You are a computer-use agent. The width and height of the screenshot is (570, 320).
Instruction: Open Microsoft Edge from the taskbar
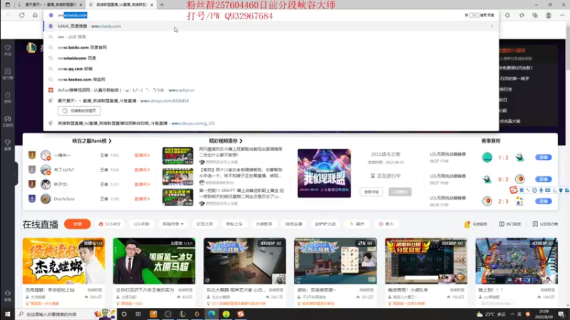(212, 314)
